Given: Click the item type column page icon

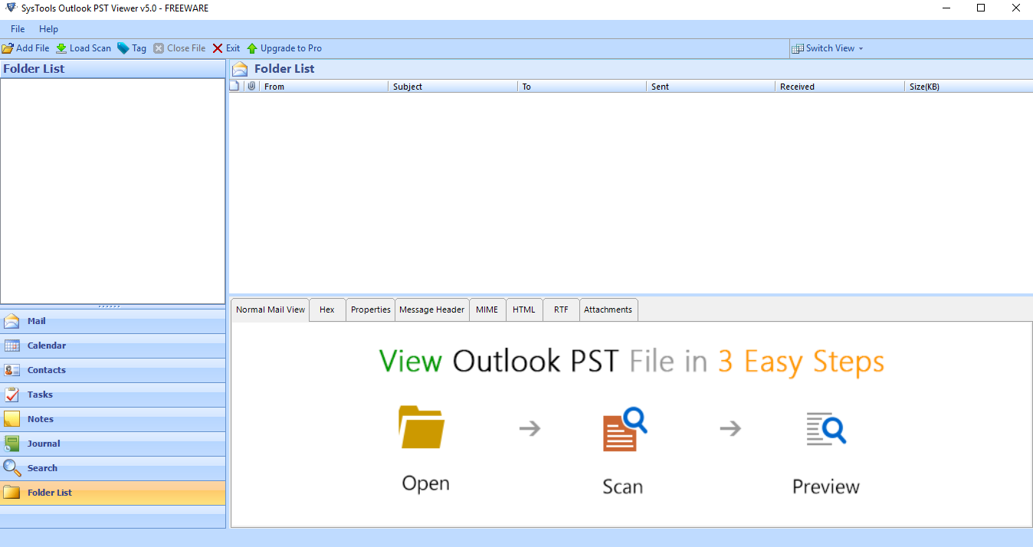Looking at the screenshot, I should [x=235, y=87].
